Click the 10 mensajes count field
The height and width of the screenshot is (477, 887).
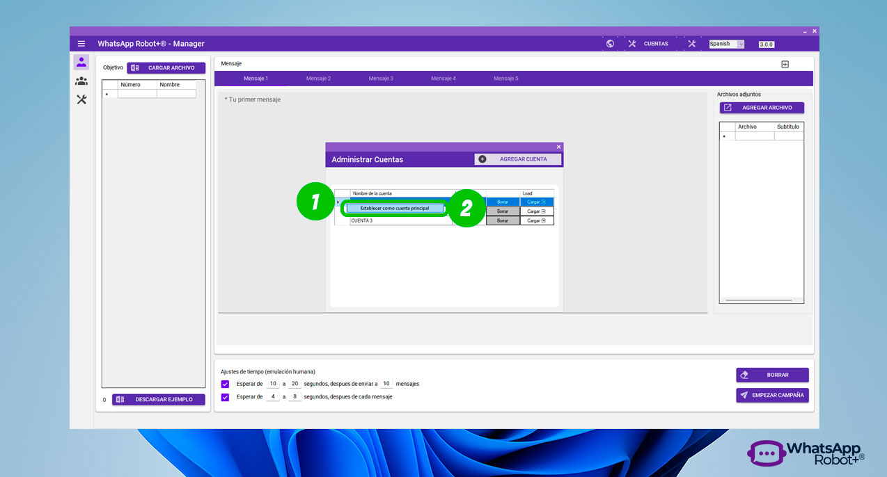click(x=386, y=384)
